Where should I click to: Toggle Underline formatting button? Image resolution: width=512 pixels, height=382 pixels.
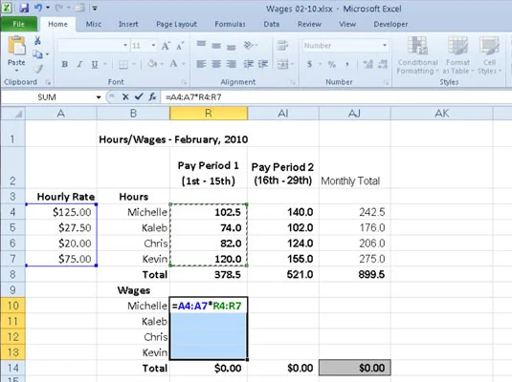[95, 64]
